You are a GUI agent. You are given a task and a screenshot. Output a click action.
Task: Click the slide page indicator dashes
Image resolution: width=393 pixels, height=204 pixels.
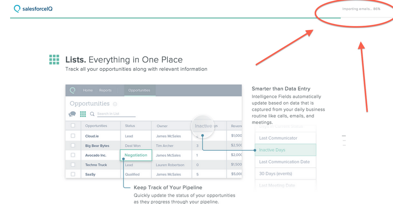click(x=344, y=141)
